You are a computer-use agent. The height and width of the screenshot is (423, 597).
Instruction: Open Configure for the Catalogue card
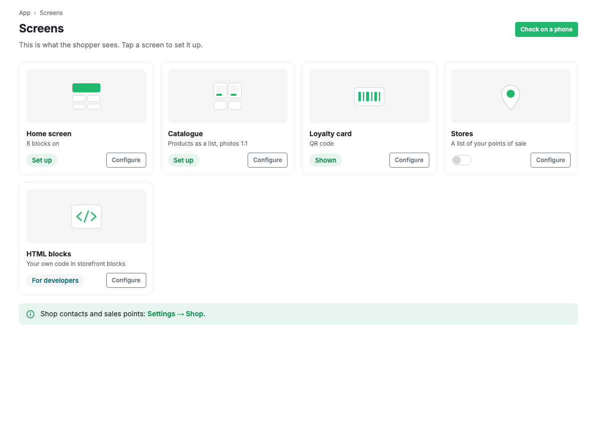267,160
